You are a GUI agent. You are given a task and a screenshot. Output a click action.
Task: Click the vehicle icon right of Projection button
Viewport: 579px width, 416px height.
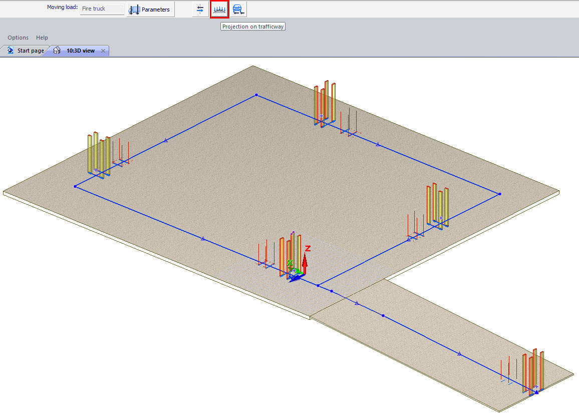tap(238, 9)
